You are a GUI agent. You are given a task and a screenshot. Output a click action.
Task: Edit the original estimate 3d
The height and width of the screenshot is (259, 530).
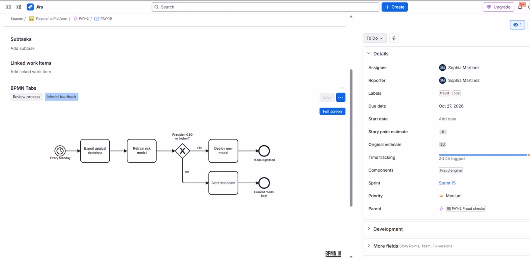(443, 145)
